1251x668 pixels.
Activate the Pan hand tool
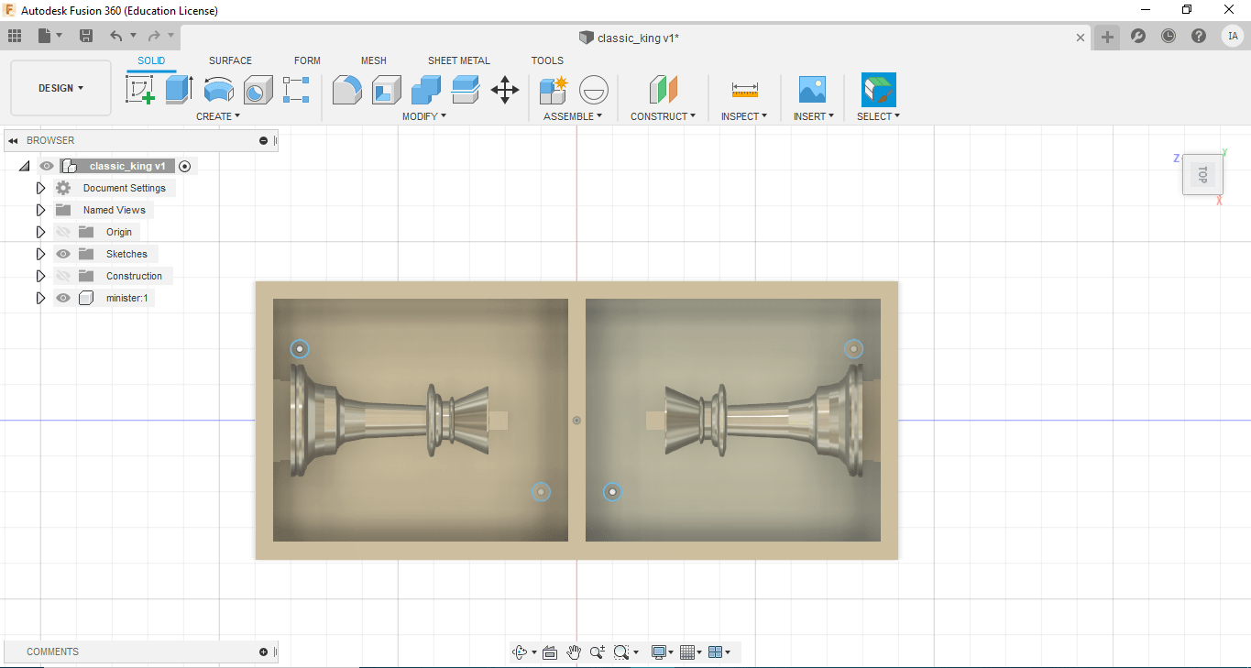coord(574,652)
